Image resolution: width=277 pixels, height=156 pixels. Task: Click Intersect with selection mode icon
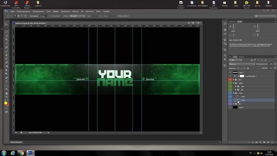26,16
